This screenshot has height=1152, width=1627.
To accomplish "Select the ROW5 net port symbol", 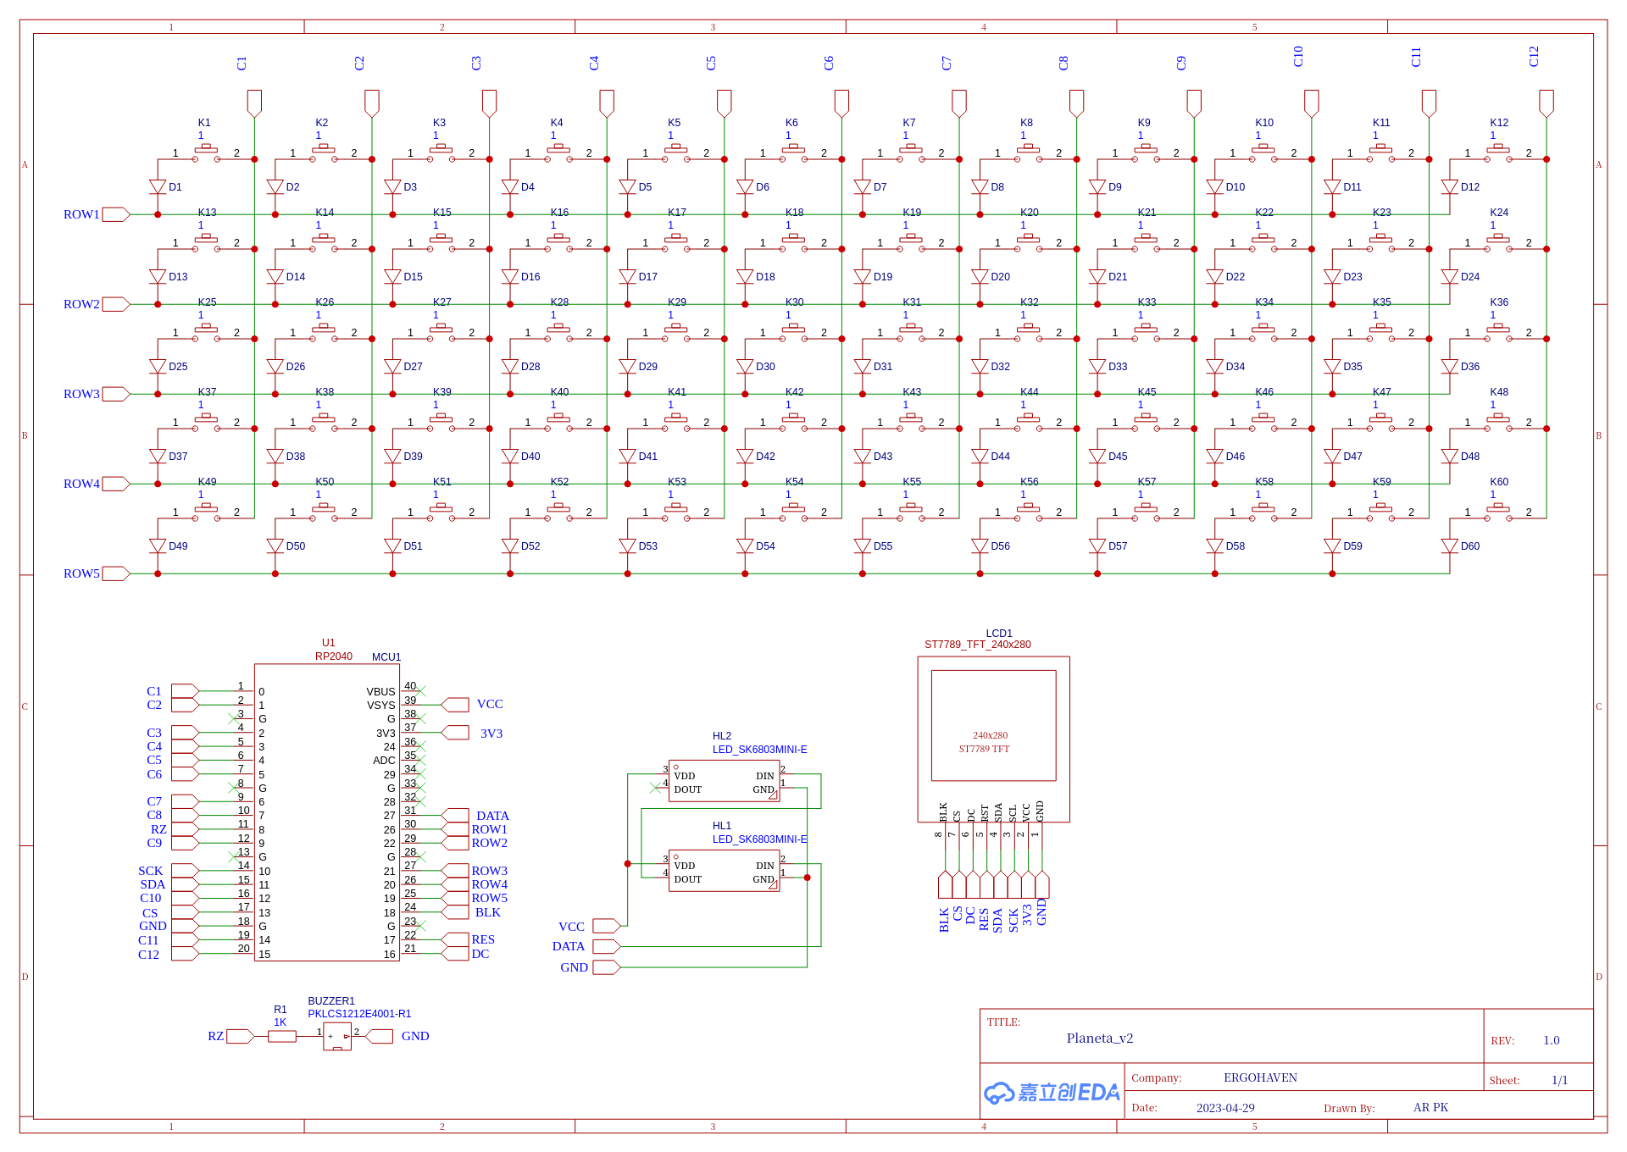I will pos(116,573).
